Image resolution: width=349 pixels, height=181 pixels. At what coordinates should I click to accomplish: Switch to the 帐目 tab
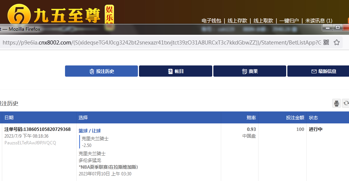pyautogui.click(x=175, y=71)
